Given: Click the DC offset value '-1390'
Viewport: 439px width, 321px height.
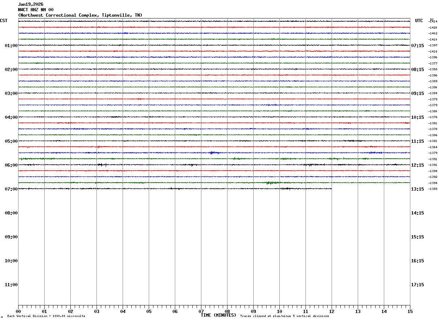Looking at the screenshot, I should (433, 87).
